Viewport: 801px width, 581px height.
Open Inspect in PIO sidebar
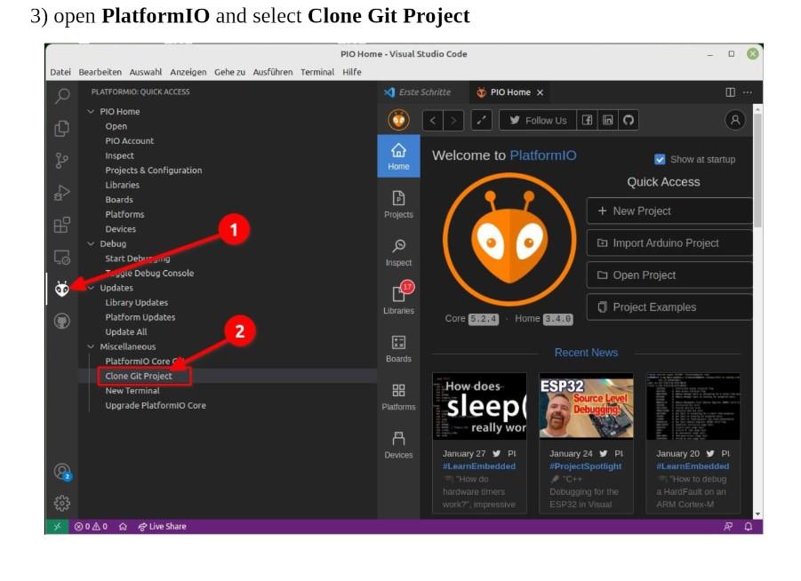[x=398, y=252]
